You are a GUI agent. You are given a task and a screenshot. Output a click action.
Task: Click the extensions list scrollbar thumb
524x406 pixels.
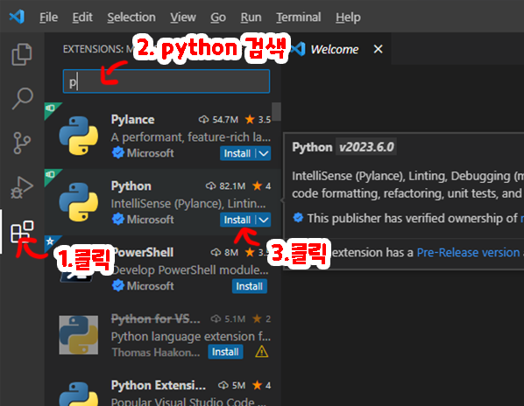point(276,111)
